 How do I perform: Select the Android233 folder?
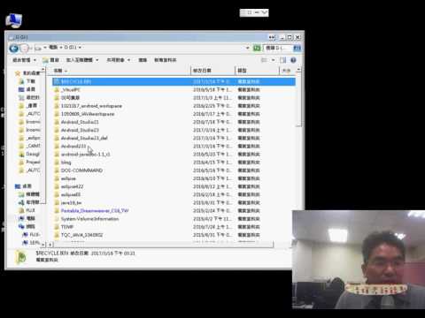tap(73, 146)
